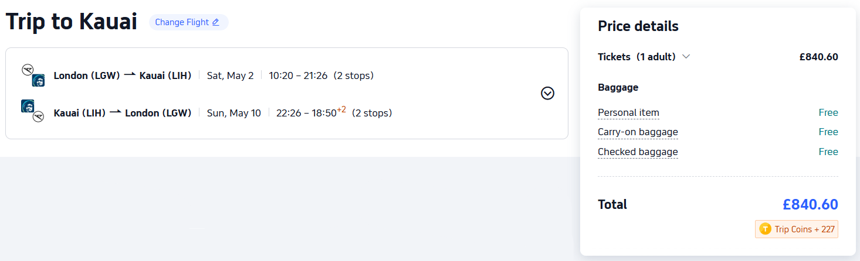Viewport: 860px width, 261px height.
Task: Click the arrow between Kauai and London return
Action: pyautogui.click(x=116, y=112)
